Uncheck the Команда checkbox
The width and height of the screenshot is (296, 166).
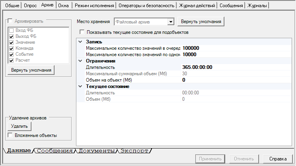(11, 49)
